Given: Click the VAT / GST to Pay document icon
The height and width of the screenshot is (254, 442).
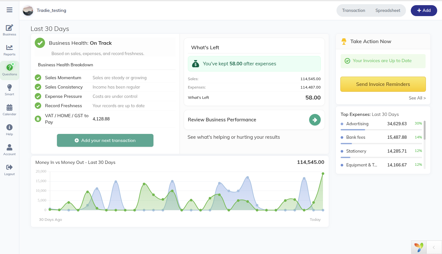Looking at the screenshot, I should (38, 119).
